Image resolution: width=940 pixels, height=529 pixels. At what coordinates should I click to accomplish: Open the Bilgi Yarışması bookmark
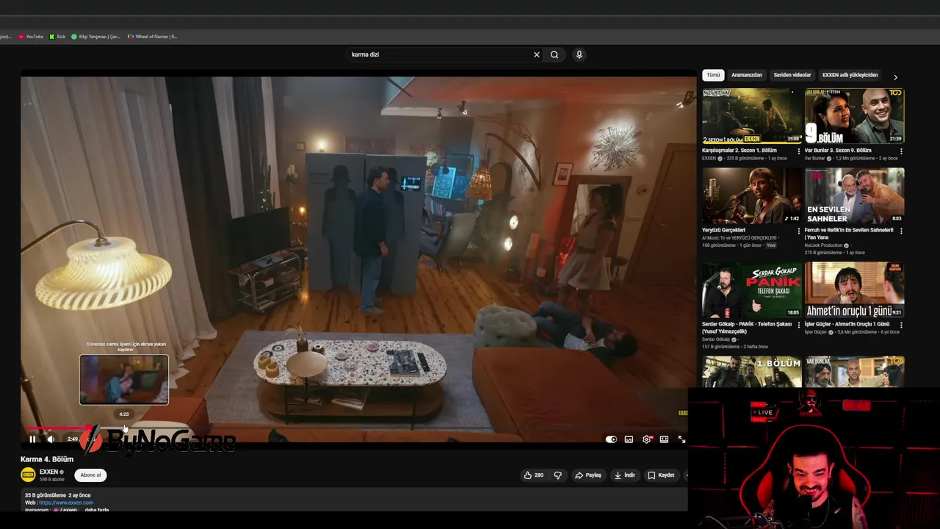point(95,36)
